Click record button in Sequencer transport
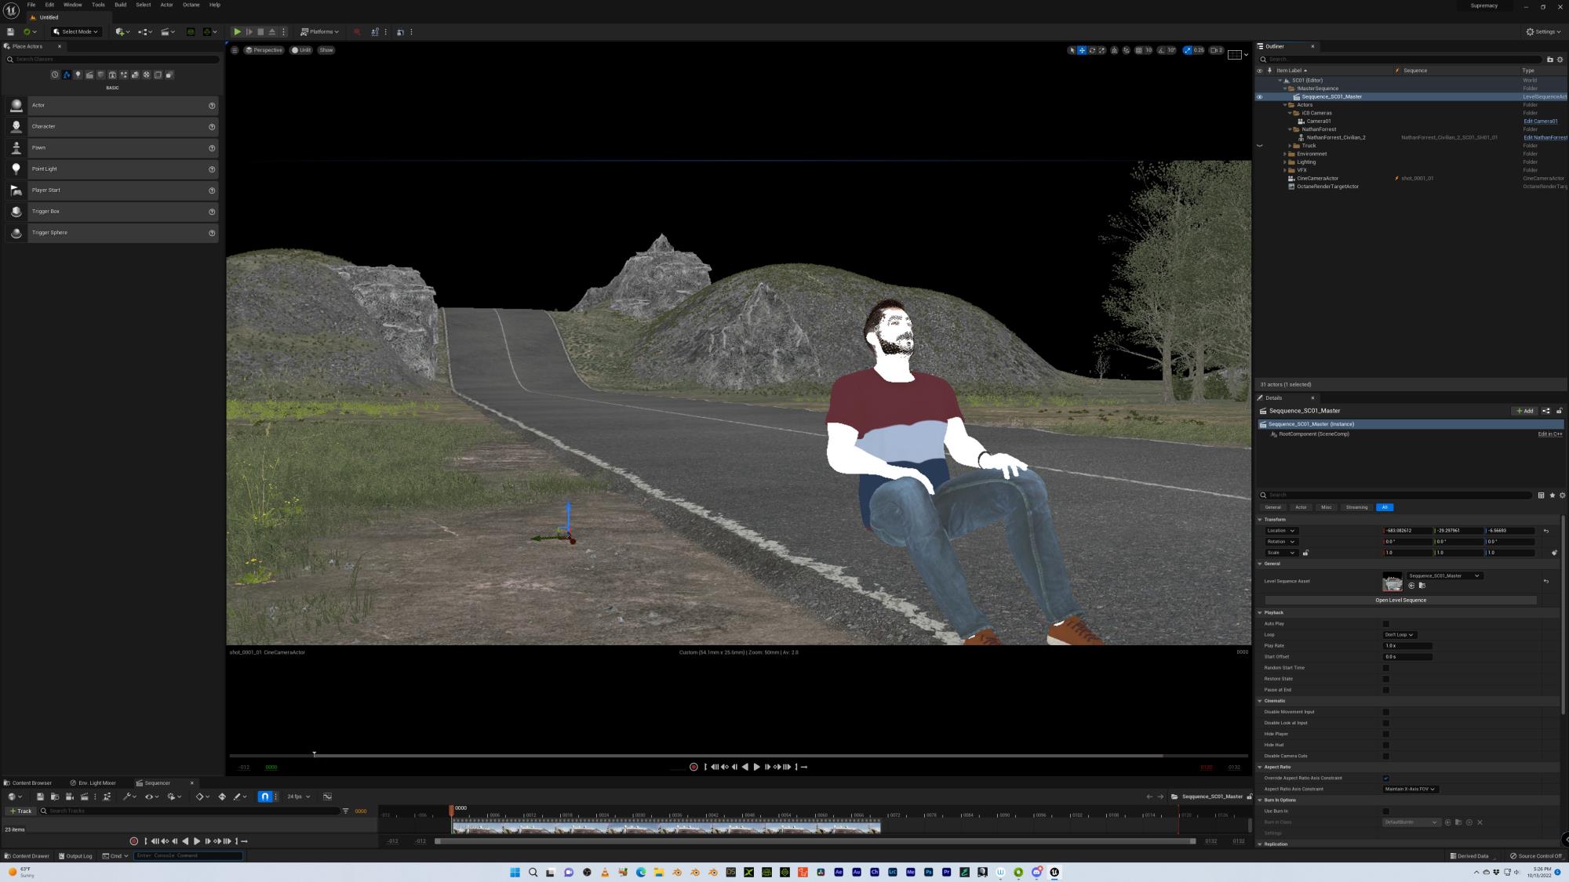Screen dimensions: 1569x882 click(x=134, y=841)
